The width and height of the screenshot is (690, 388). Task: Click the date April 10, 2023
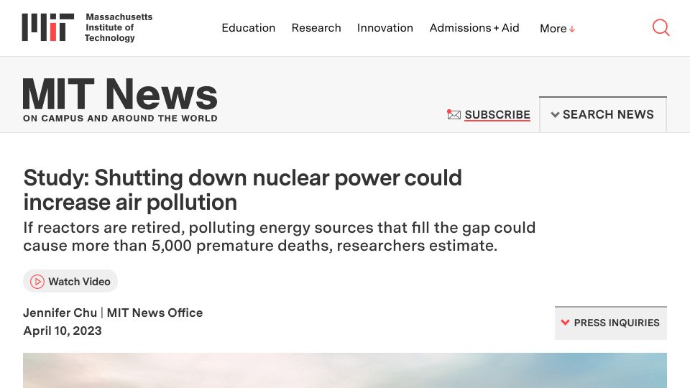[x=63, y=331]
